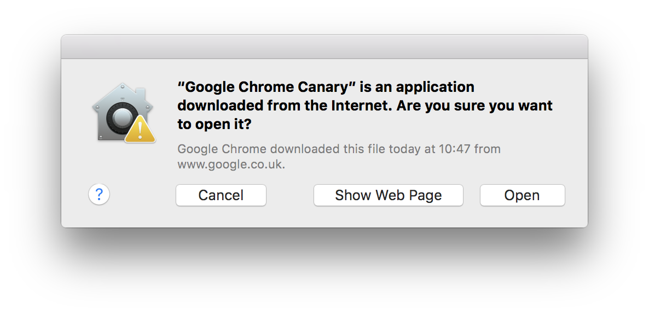The width and height of the screenshot is (649, 315).
Task: Click the "to open it?" heading line
Action: (x=214, y=124)
